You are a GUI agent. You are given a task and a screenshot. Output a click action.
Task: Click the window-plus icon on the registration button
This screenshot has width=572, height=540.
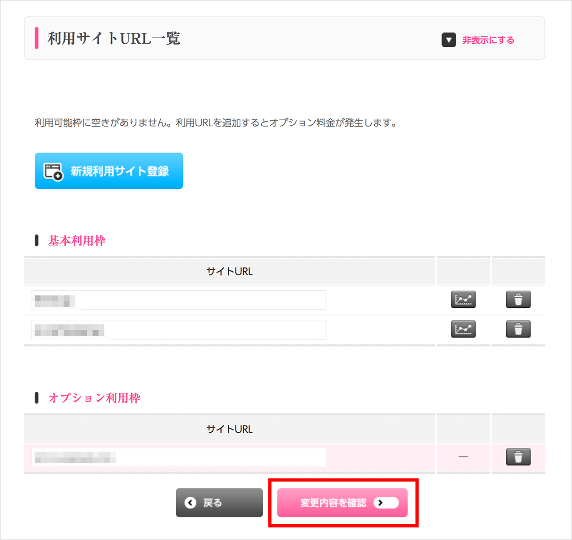53,171
